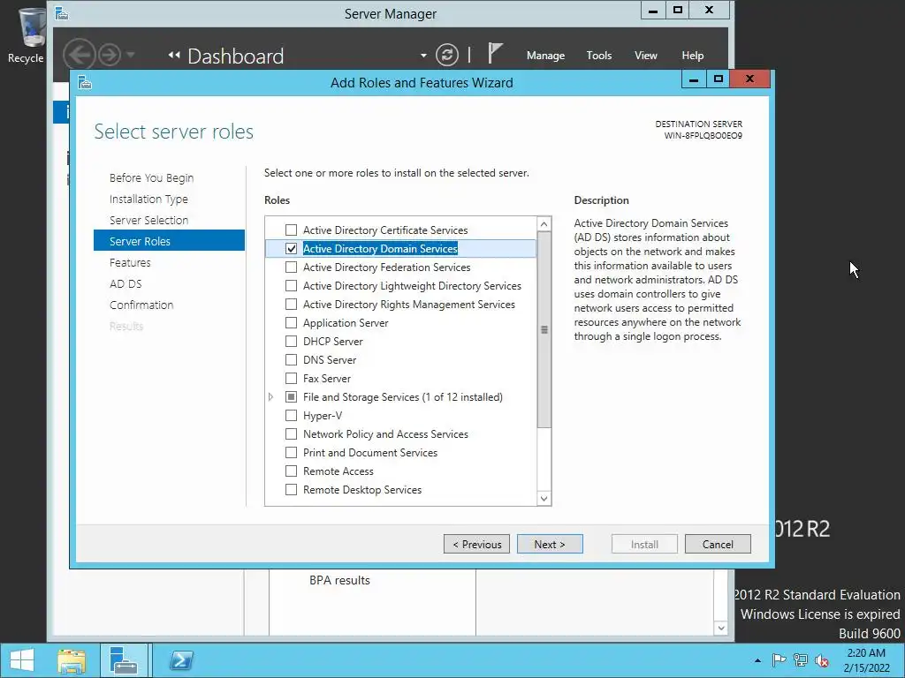This screenshot has width=905, height=678.
Task: Go to Installation Type step
Action: tap(148, 199)
